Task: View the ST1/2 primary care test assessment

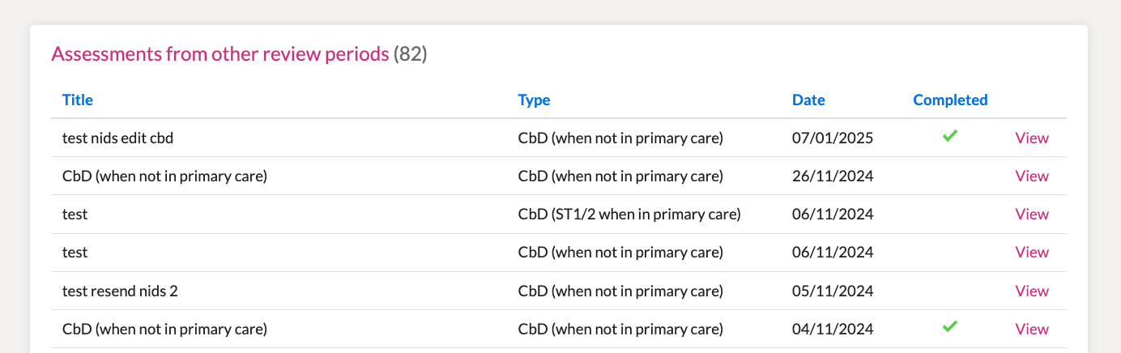Action: tap(1032, 214)
